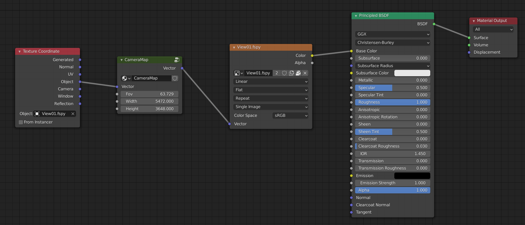Click the Tangent input socket
The height and width of the screenshot is (225, 525).
point(351,212)
